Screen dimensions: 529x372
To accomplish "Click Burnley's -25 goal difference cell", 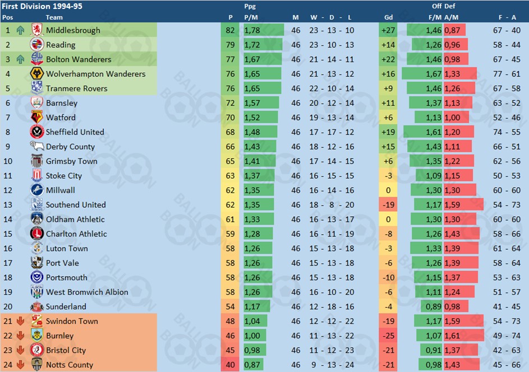I will point(388,336).
